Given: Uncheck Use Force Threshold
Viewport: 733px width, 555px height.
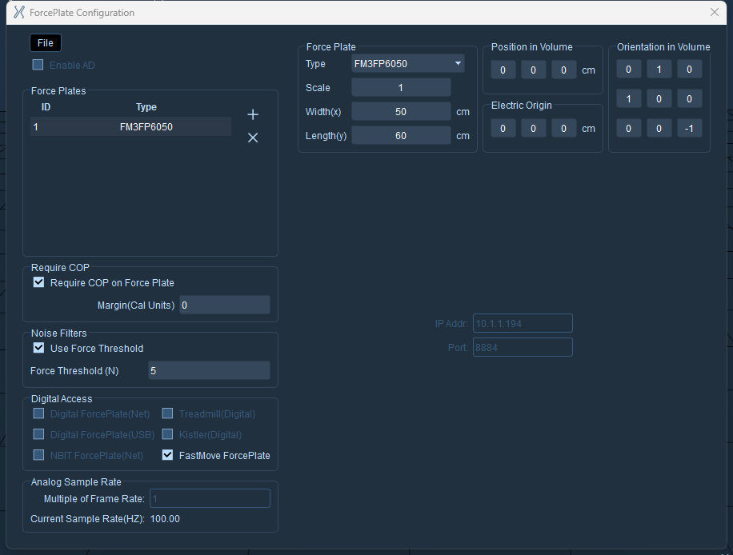Looking at the screenshot, I should (x=38, y=348).
